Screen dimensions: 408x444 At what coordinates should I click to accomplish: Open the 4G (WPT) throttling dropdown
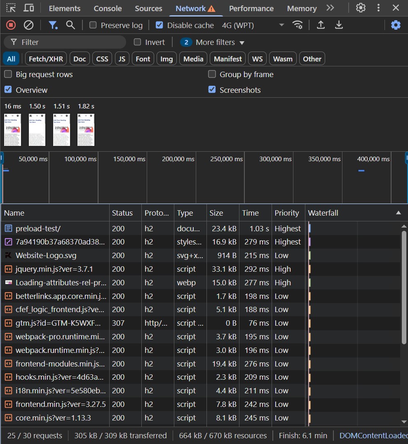(253, 25)
